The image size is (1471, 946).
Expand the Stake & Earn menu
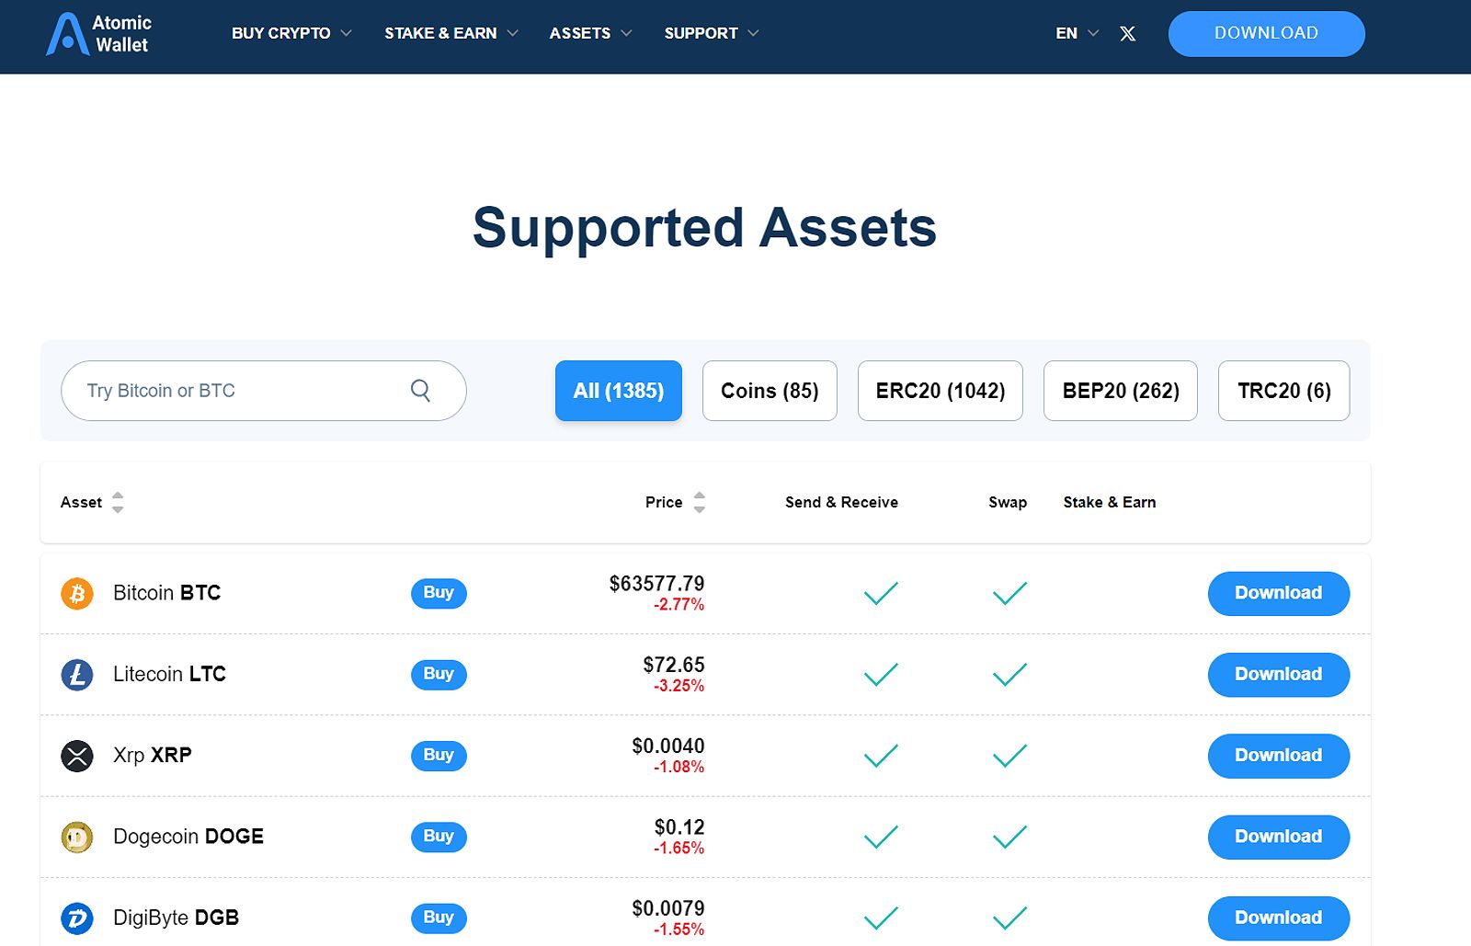(451, 33)
